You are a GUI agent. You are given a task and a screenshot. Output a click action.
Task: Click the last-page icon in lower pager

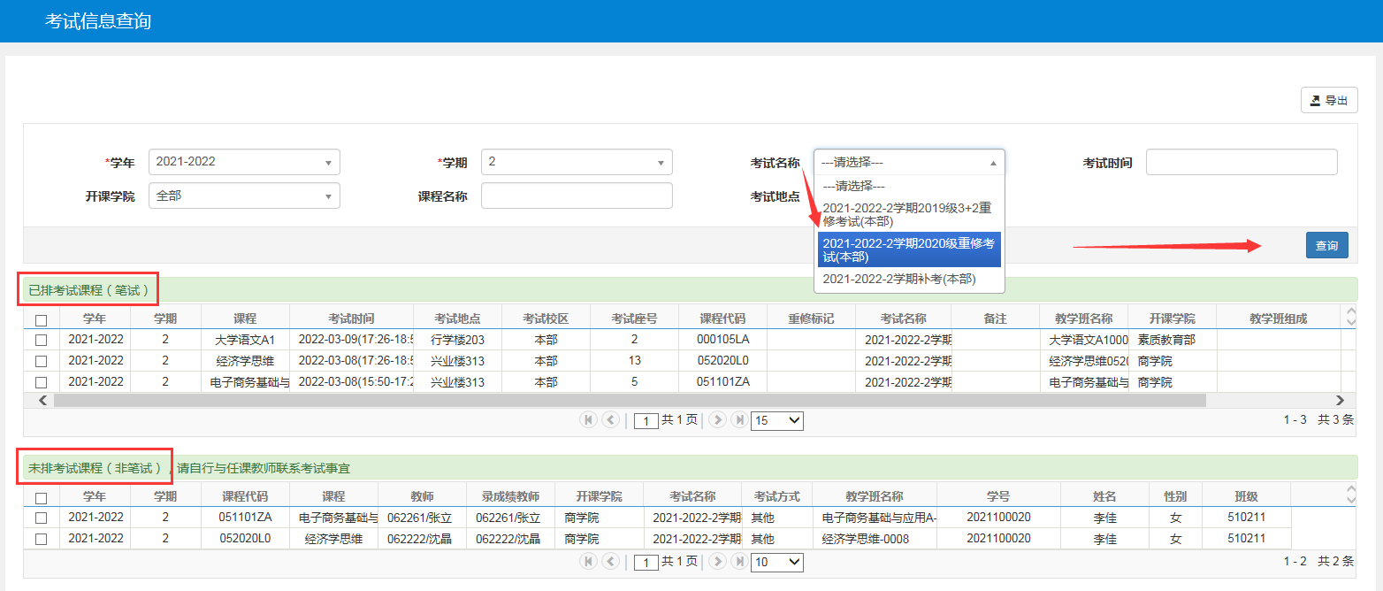pyautogui.click(x=739, y=561)
